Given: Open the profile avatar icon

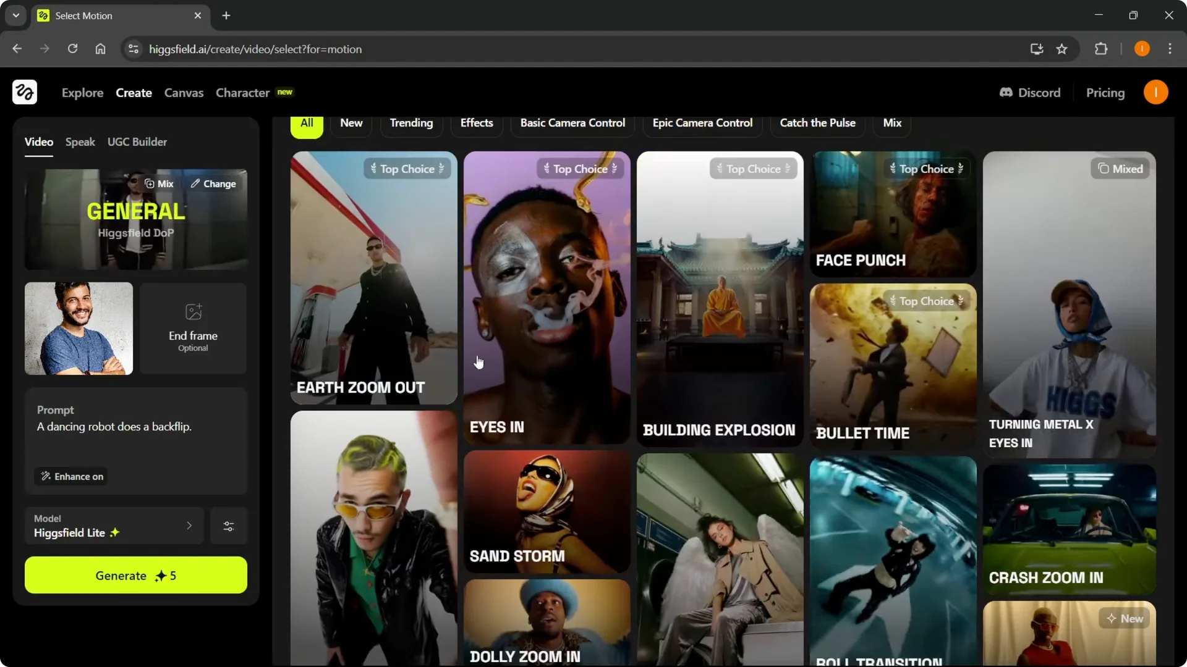Looking at the screenshot, I should [1156, 92].
